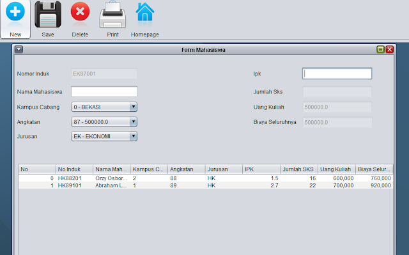Click the Angkatan cell 89
This screenshot has width=409, height=255.
[x=186, y=185]
